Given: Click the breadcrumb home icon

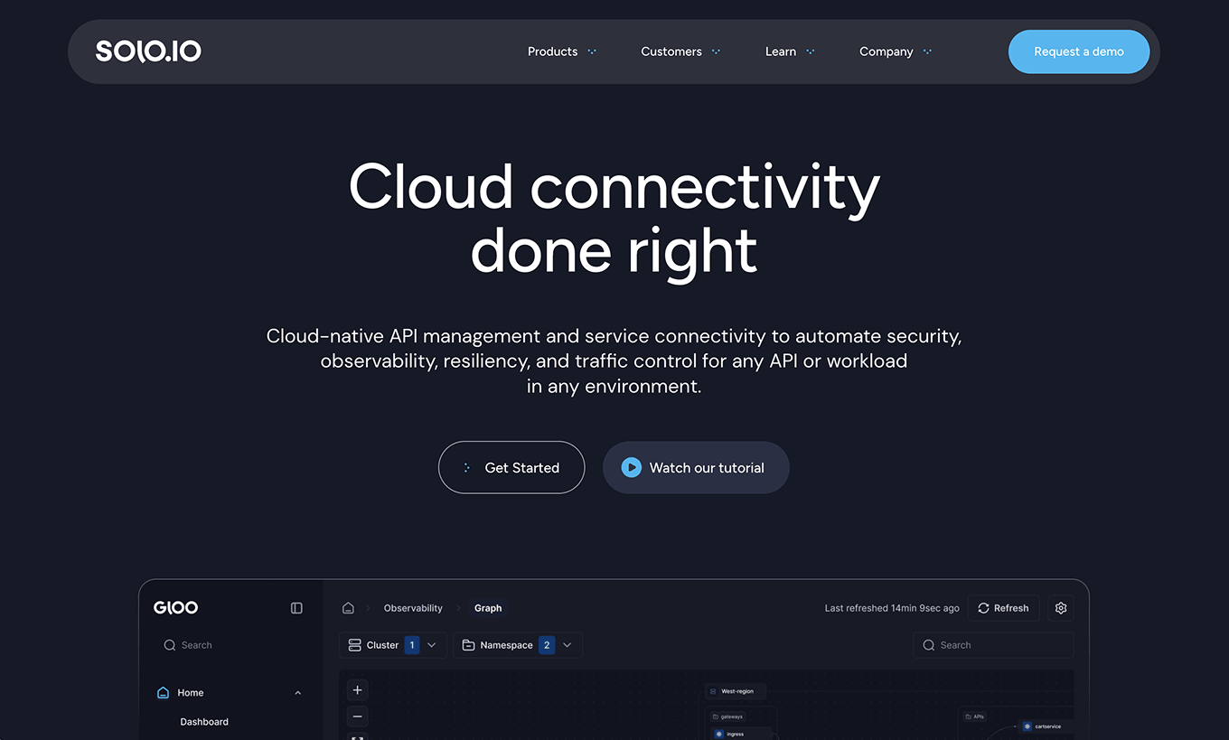Looking at the screenshot, I should tap(348, 608).
